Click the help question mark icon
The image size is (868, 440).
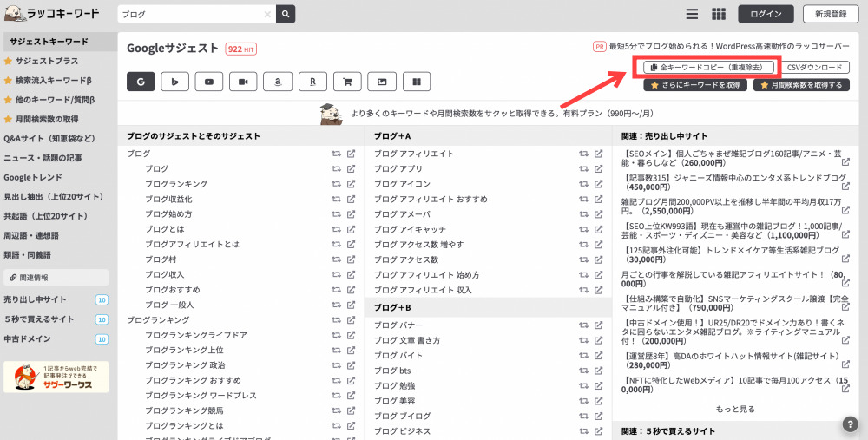click(851, 424)
